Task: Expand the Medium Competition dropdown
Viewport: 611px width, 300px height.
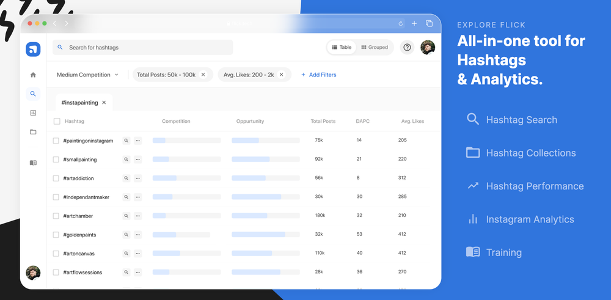Action: point(87,75)
